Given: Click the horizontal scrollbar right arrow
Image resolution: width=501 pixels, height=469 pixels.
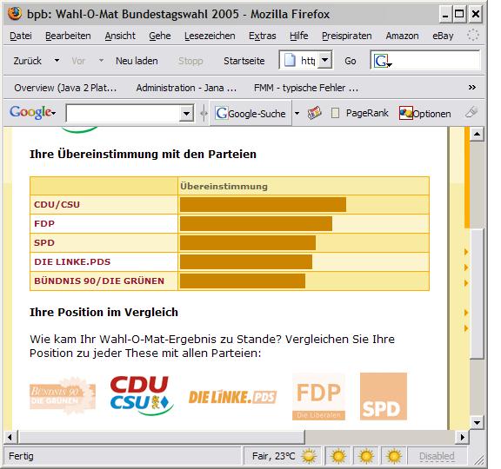Looking at the screenshot, I should pos(462,437).
